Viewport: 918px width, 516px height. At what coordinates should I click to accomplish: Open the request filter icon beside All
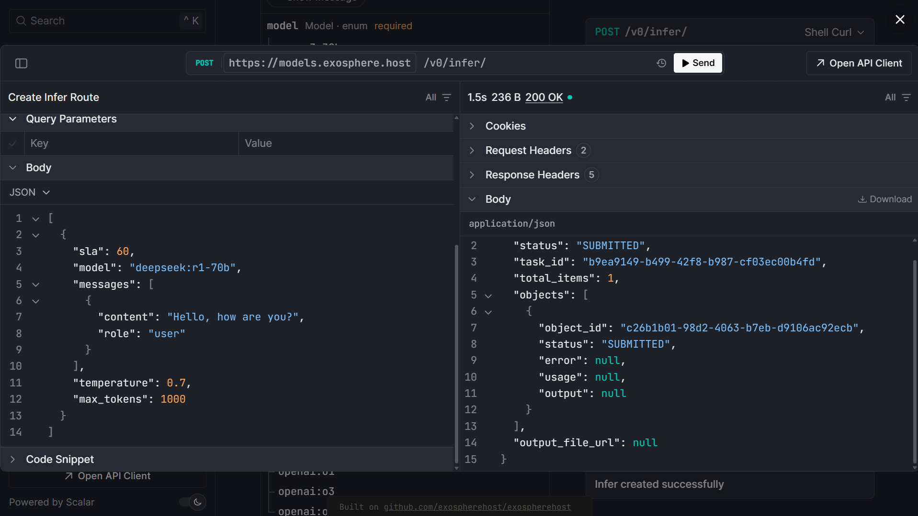[x=447, y=97]
